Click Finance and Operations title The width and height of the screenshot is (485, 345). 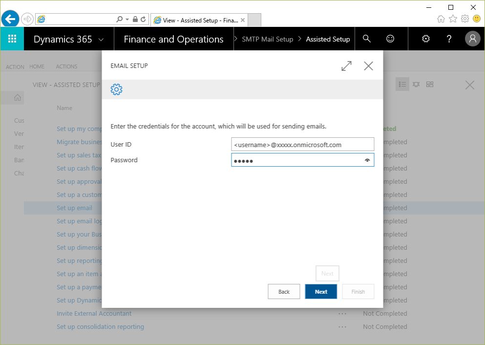pos(173,39)
